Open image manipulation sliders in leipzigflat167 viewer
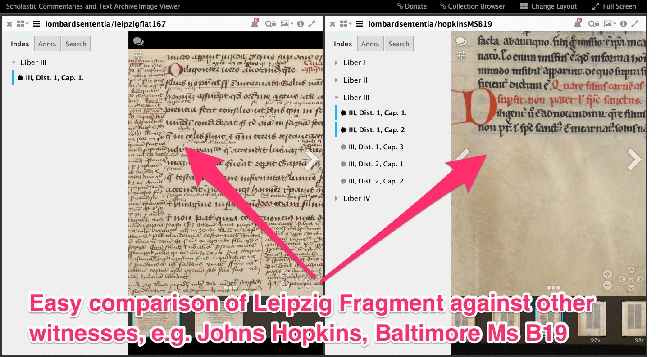This screenshot has height=357, width=665. [x=138, y=55]
